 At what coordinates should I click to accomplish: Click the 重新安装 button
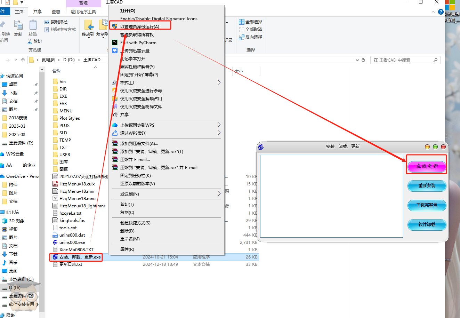[x=427, y=185]
